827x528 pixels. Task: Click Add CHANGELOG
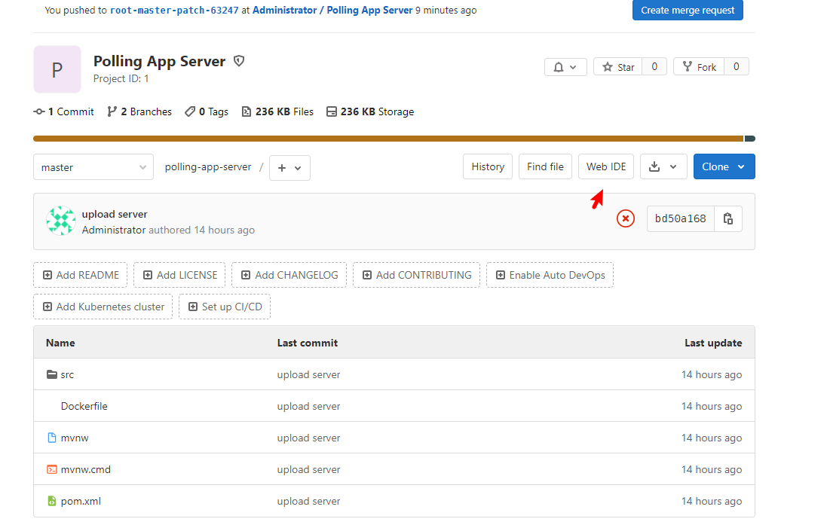coord(289,275)
